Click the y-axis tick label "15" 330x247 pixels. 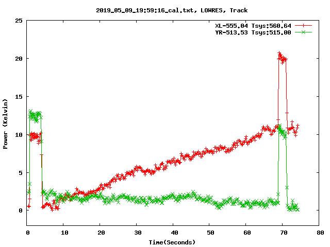coord(19,97)
